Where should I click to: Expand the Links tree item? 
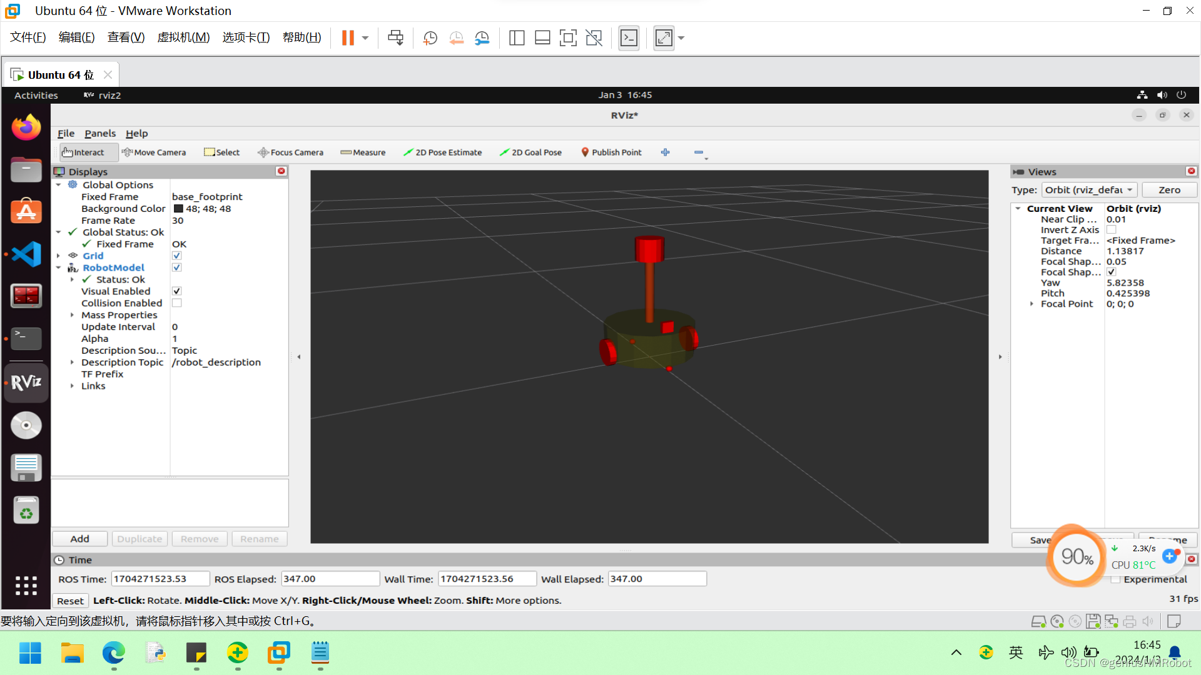click(x=72, y=386)
